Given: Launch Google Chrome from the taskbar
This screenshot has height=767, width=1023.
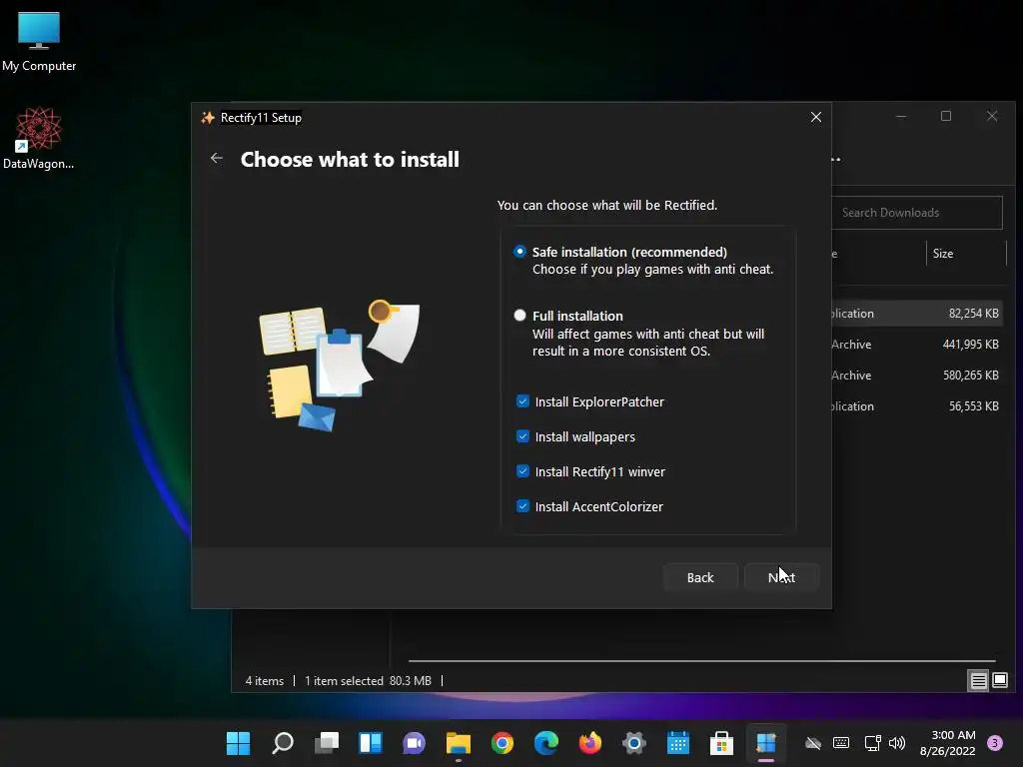Looking at the screenshot, I should pyautogui.click(x=502, y=743).
